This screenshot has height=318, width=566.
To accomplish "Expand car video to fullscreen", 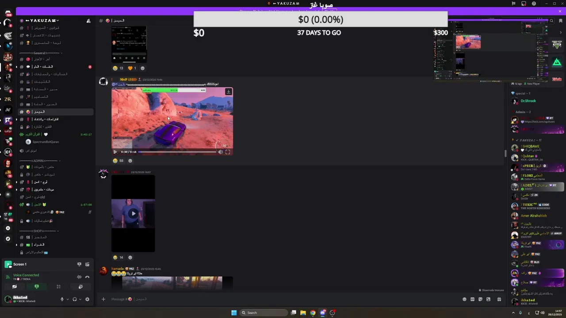I will pyautogui.click(x=228, y=152).
